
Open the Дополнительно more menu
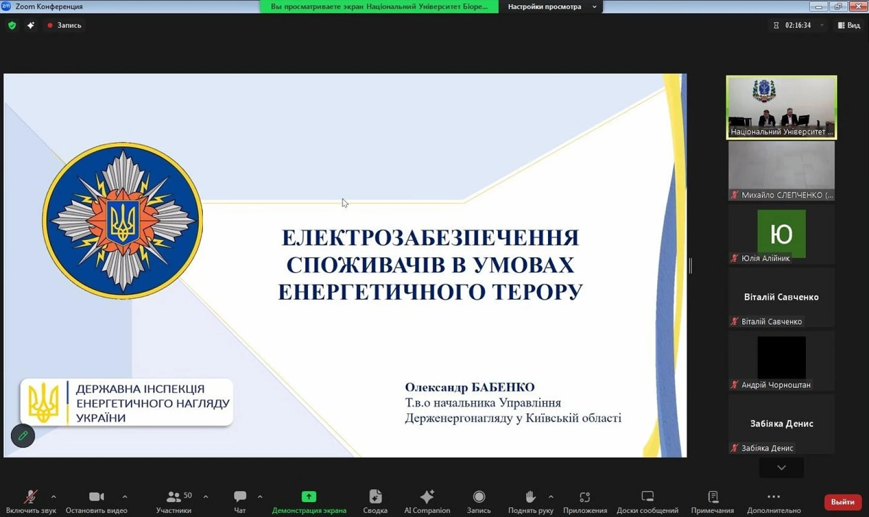[773, 497]
